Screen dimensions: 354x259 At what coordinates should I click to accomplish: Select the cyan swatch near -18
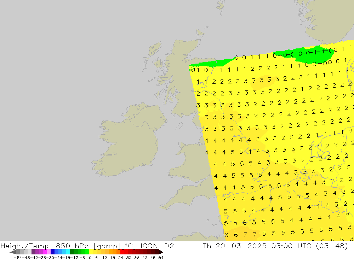pyautogui.click(x=68, y=252)
